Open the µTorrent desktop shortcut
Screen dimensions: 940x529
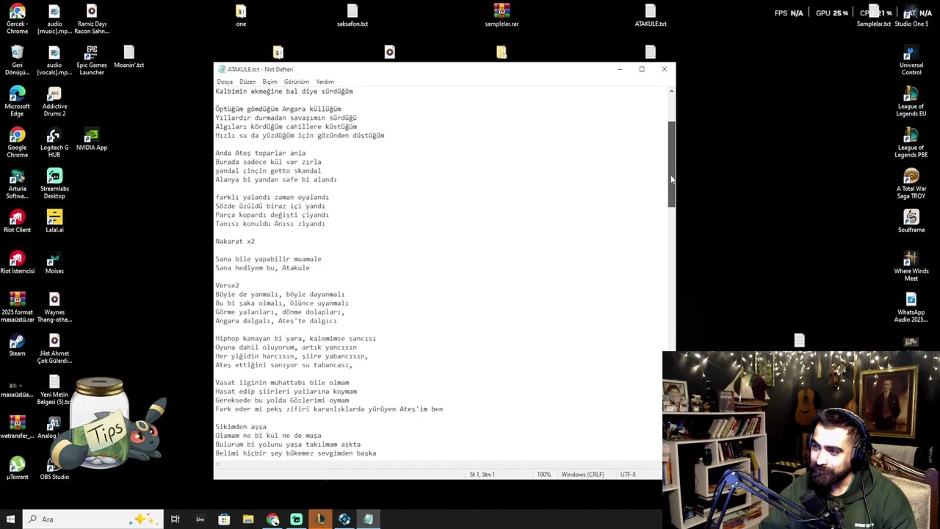click(x=17, y=468)
